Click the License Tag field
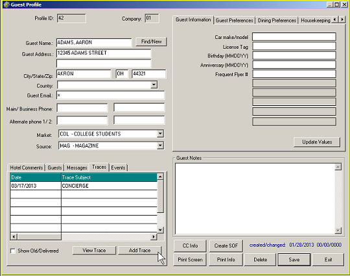This screenshot has width=350, height=276. coord(294,46)
